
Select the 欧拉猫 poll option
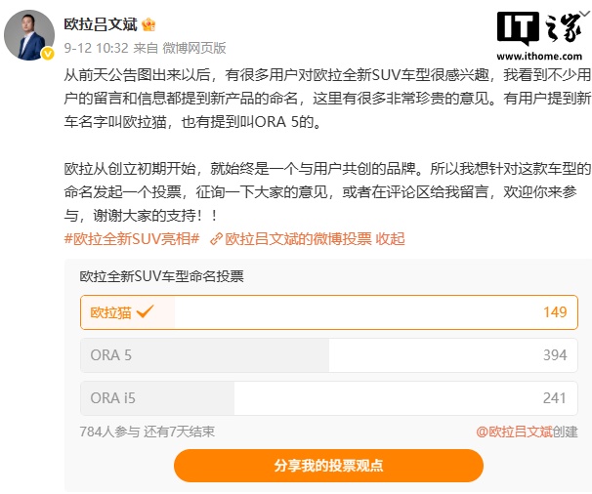[328, 312]
